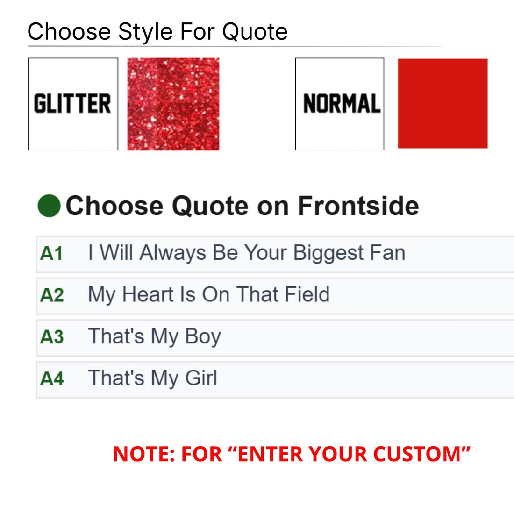Pick the solid red color swatch

[443, 103]
